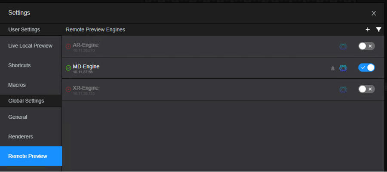
Task: Add a new remote preview engine
Action: pyautogui.click(x=368, y=30)
